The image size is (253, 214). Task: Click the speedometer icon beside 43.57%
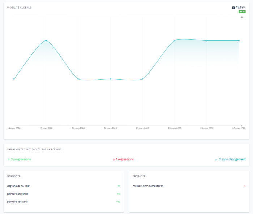pos(233,8)
